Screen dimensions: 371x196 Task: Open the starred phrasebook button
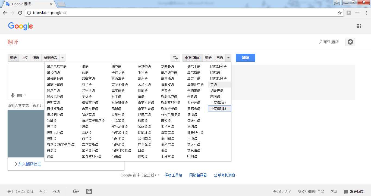pos(350,42)
